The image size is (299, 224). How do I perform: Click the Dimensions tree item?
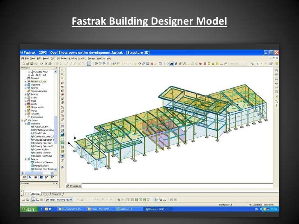pos(37,117)
